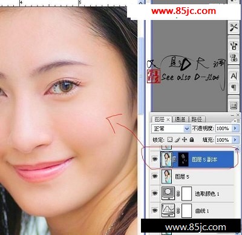This screenshot has width=242, height=235.
Task: Click the 曲线 1 layer name
Action: point(202,211)
